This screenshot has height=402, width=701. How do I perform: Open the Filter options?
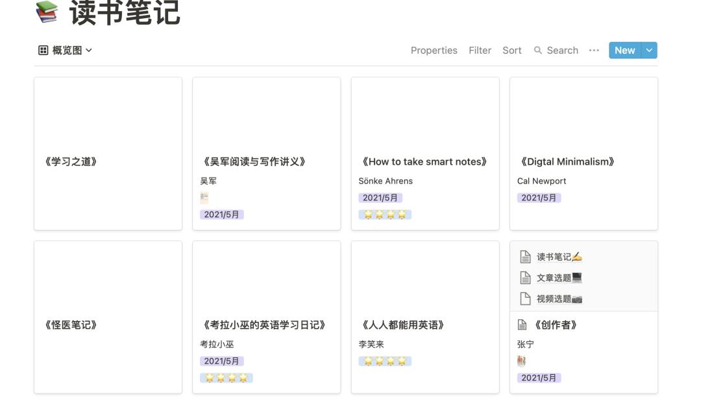480,50
